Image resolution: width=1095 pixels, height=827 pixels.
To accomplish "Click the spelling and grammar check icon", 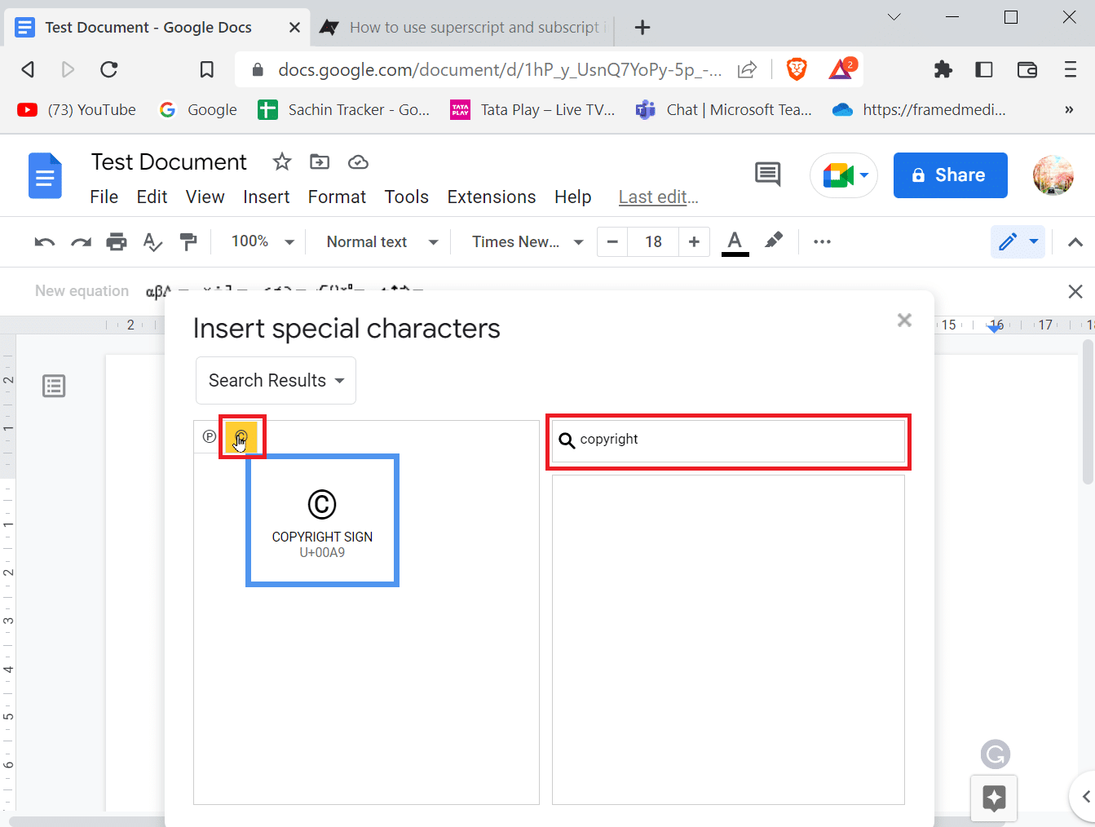I will tap(152, 241).
